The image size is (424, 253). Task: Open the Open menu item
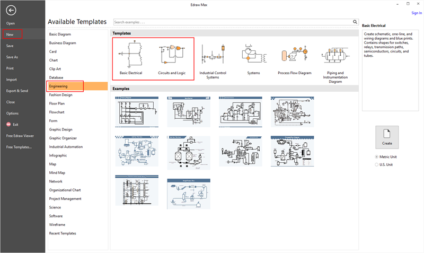11,23
